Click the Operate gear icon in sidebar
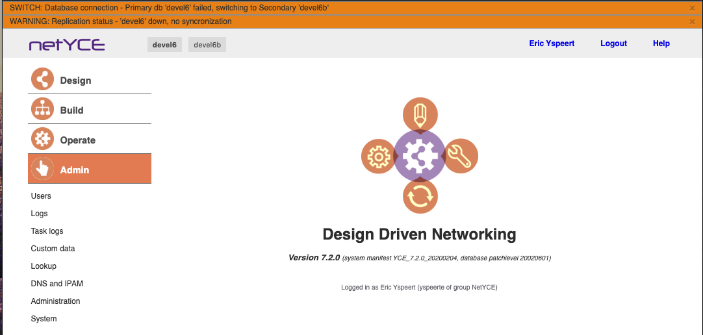Screen dimensions: 703x335 [x=42, y=140]
